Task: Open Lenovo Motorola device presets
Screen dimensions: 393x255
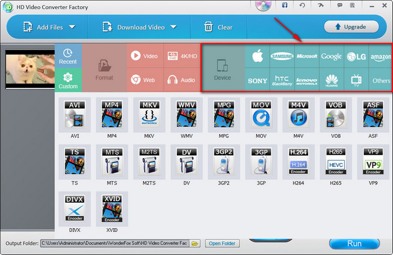Action: coord(307,80)
